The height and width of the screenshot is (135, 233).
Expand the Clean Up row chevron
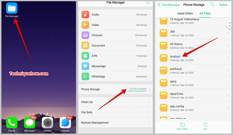pyautogui.click(x=149, y=102)
